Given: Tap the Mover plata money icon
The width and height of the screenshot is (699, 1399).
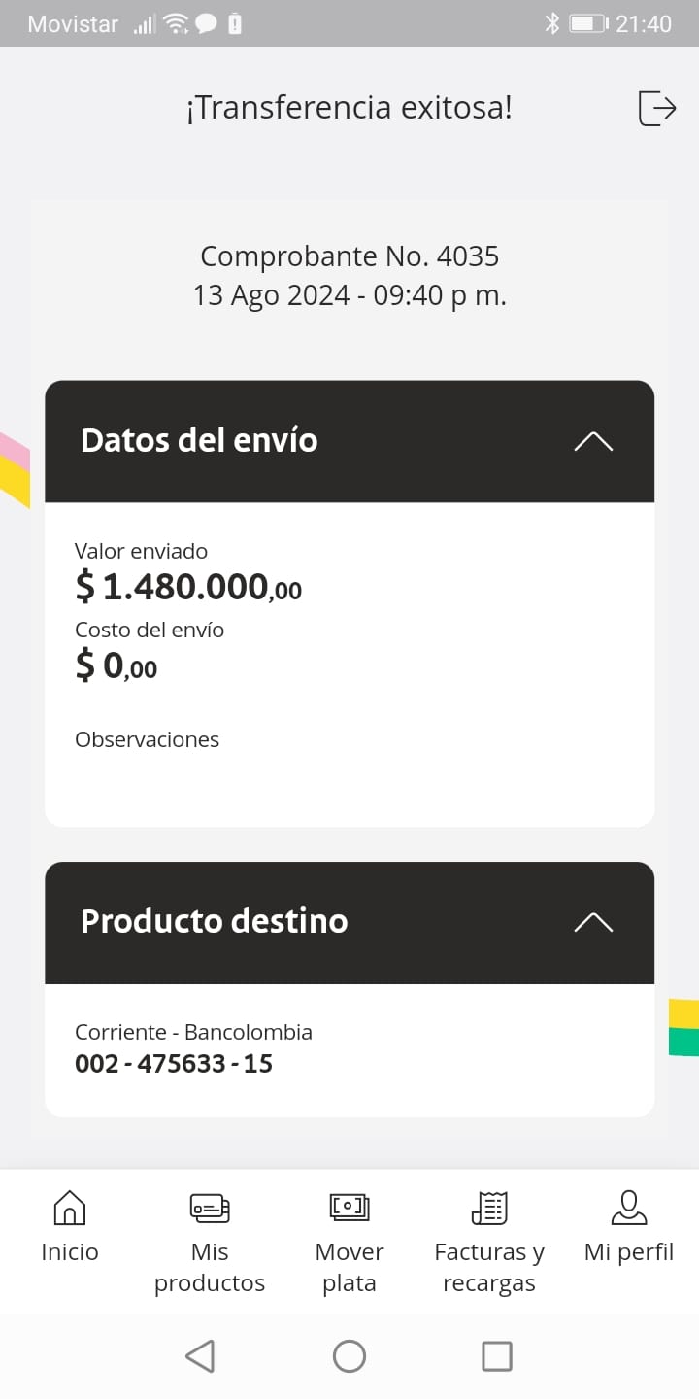Looking at the screenshot, I should click(349, 1208).
